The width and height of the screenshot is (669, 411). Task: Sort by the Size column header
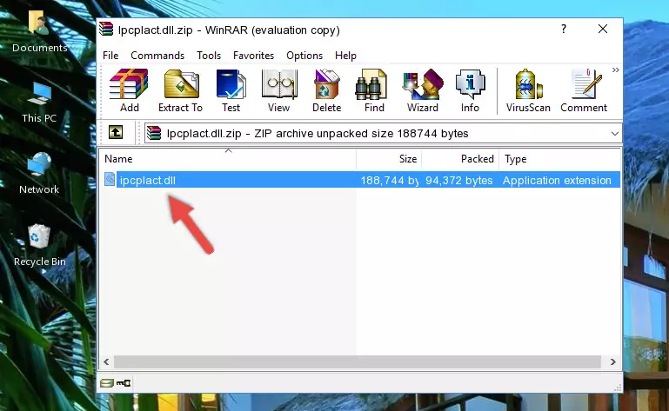tap(389, 159)
